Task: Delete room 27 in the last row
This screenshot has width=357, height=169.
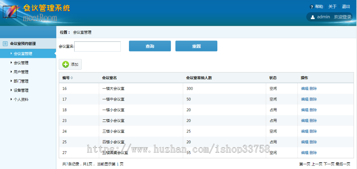Action: point(313,153)
